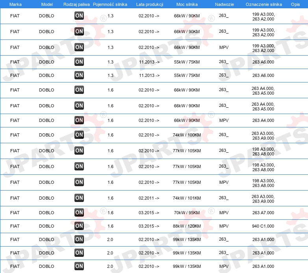Click the Moc silnika column header
This screenshot has width=308, height=273.
point(187,4)
